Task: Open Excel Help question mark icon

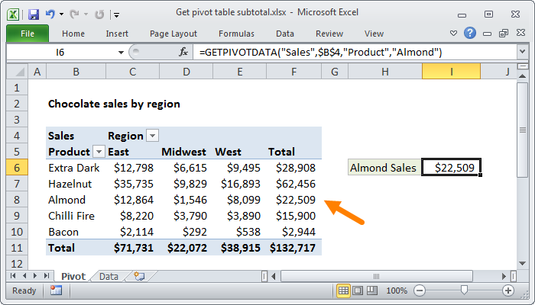Action: (x=471, y=34)
